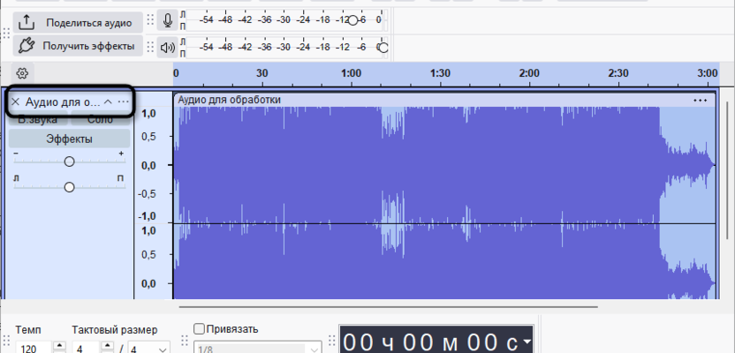Click Получить эффекты plug button
The image size is (735, 353).
coord(78,46)
